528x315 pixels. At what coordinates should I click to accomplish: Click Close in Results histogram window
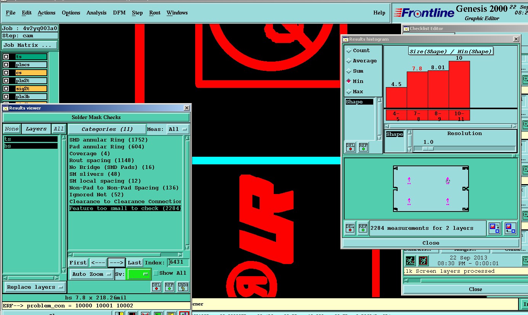[431, 243]
